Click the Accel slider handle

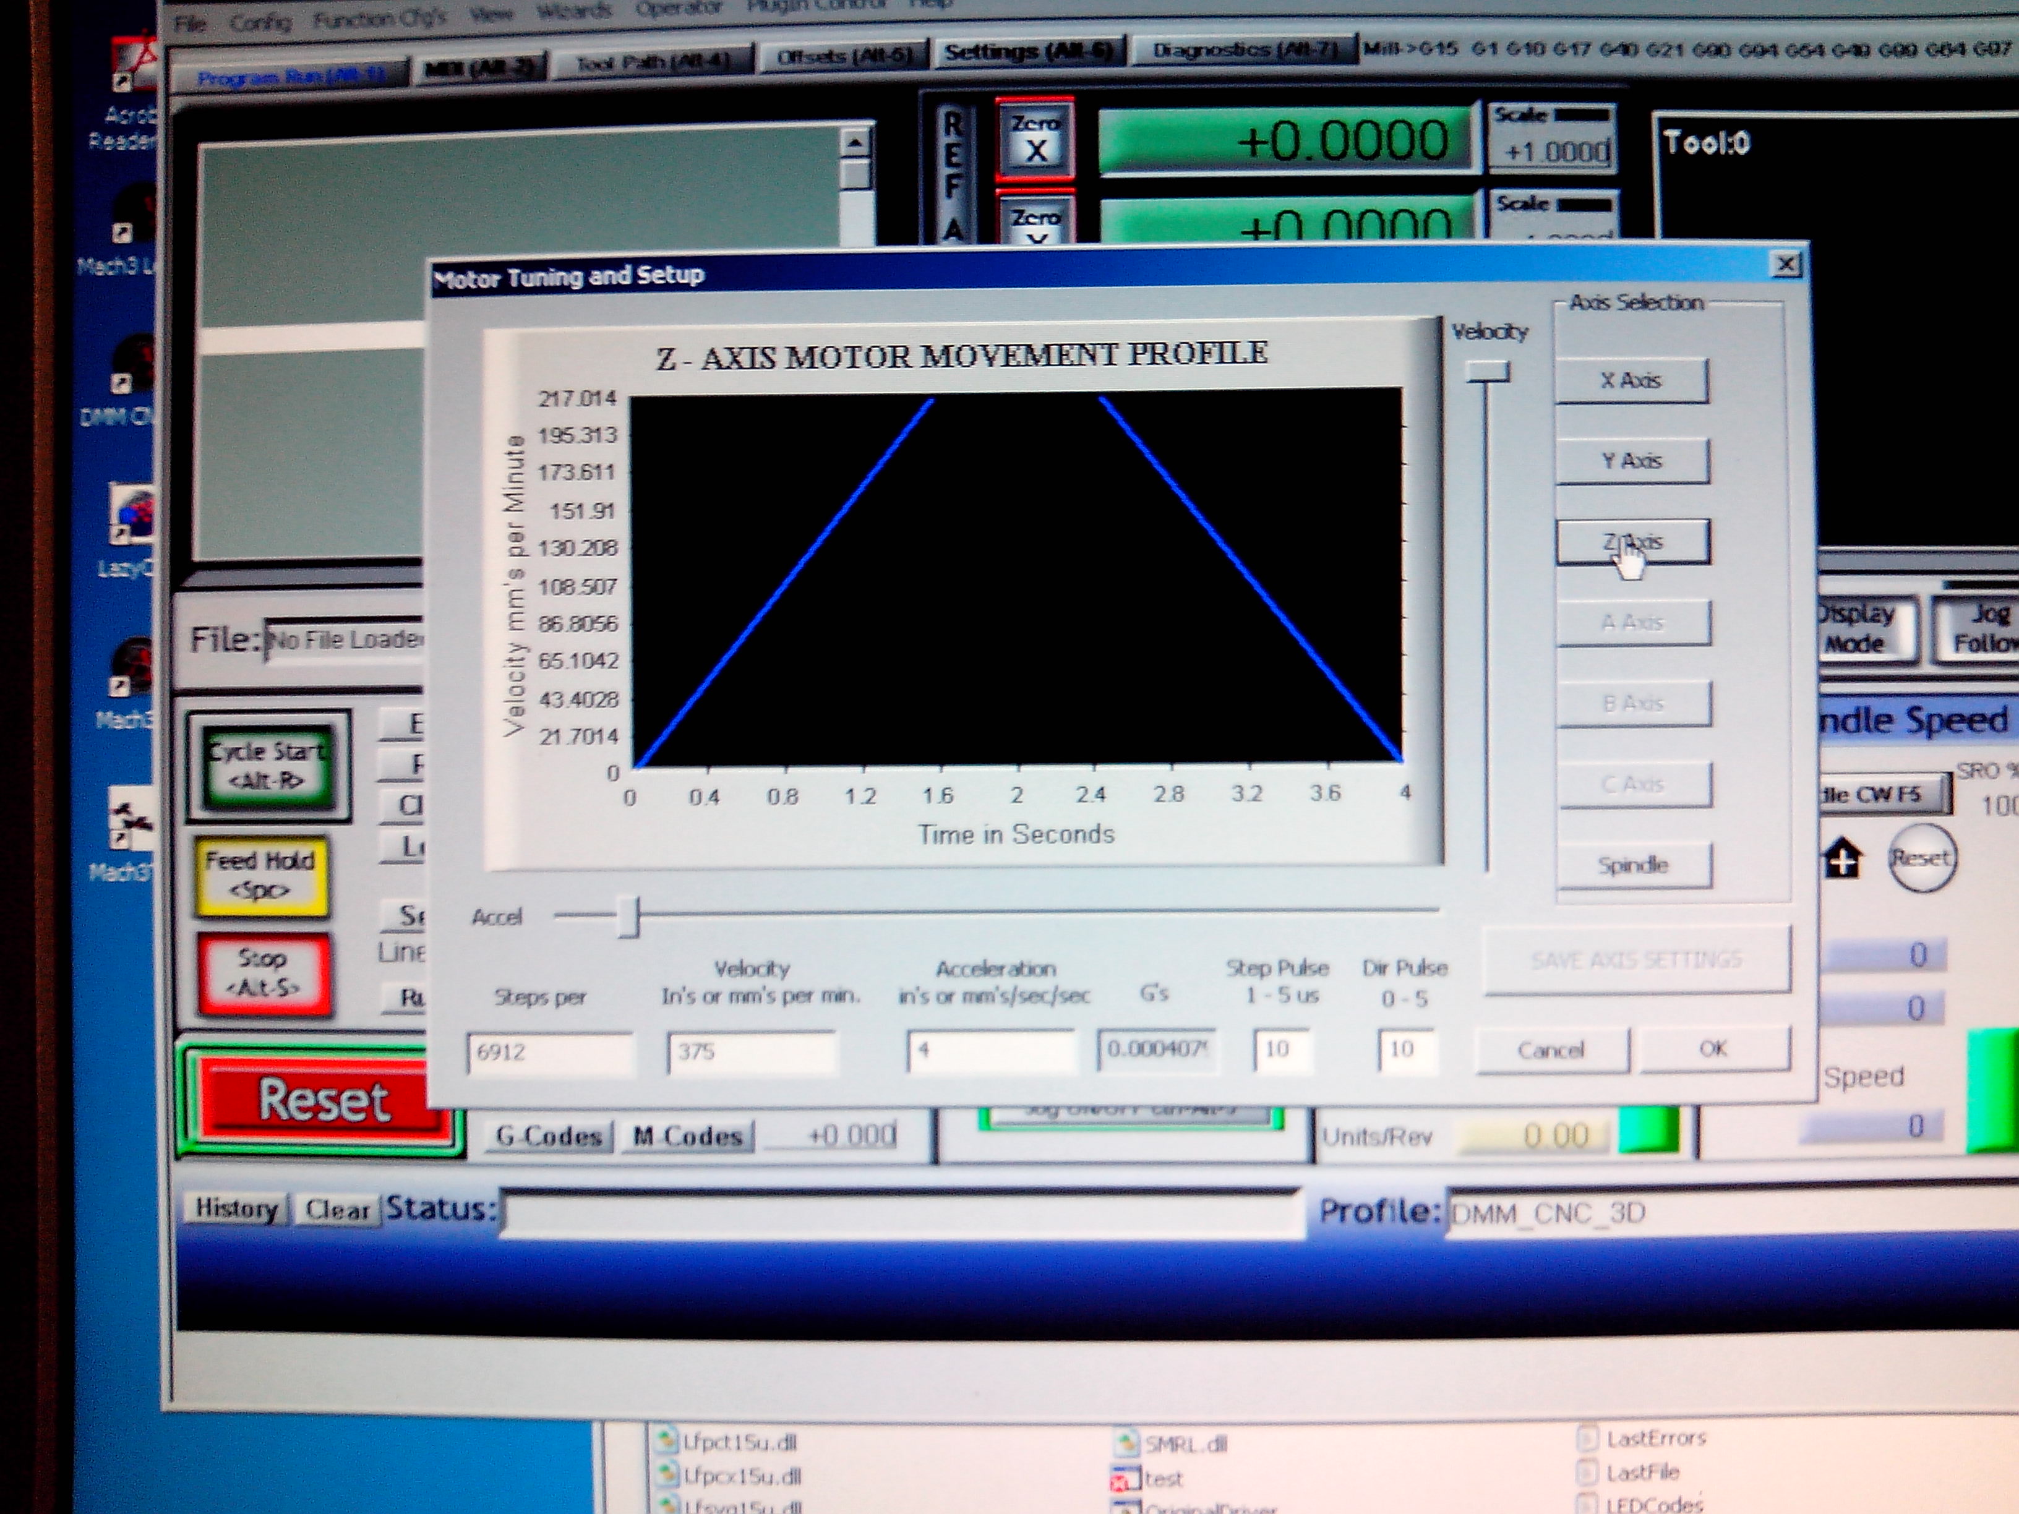click(628, 916)
